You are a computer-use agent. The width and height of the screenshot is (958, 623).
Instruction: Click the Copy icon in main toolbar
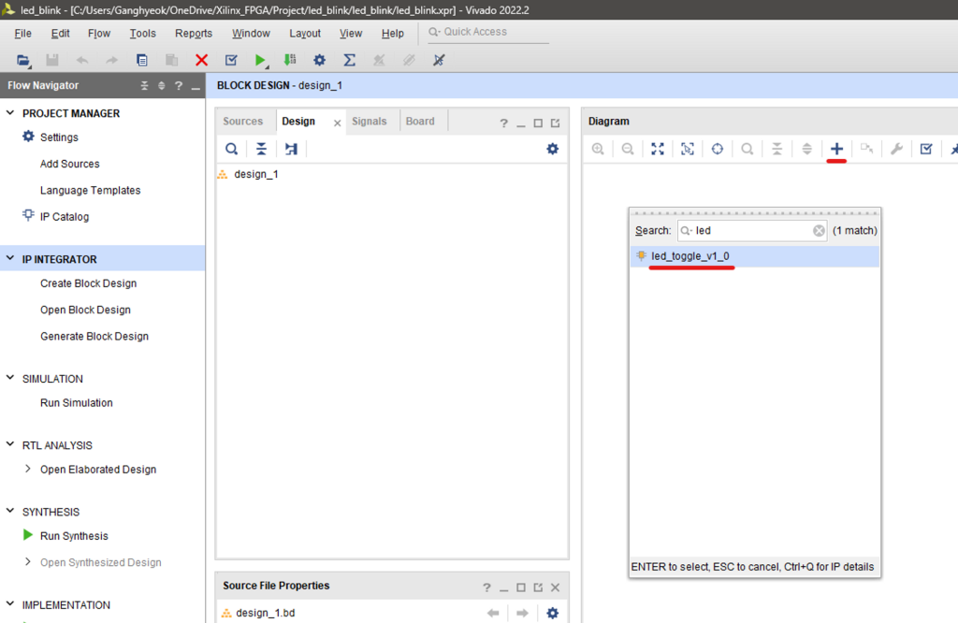point(142,60)
